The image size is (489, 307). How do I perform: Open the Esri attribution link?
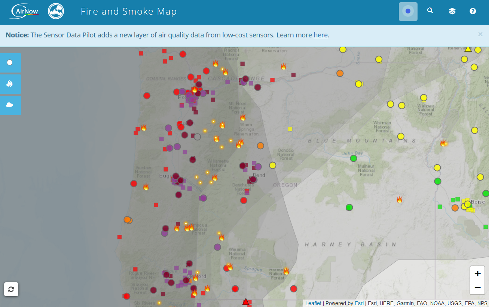(x=359, y=303)
